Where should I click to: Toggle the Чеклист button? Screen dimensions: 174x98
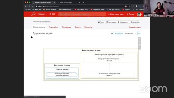click(x=129, y=33)
